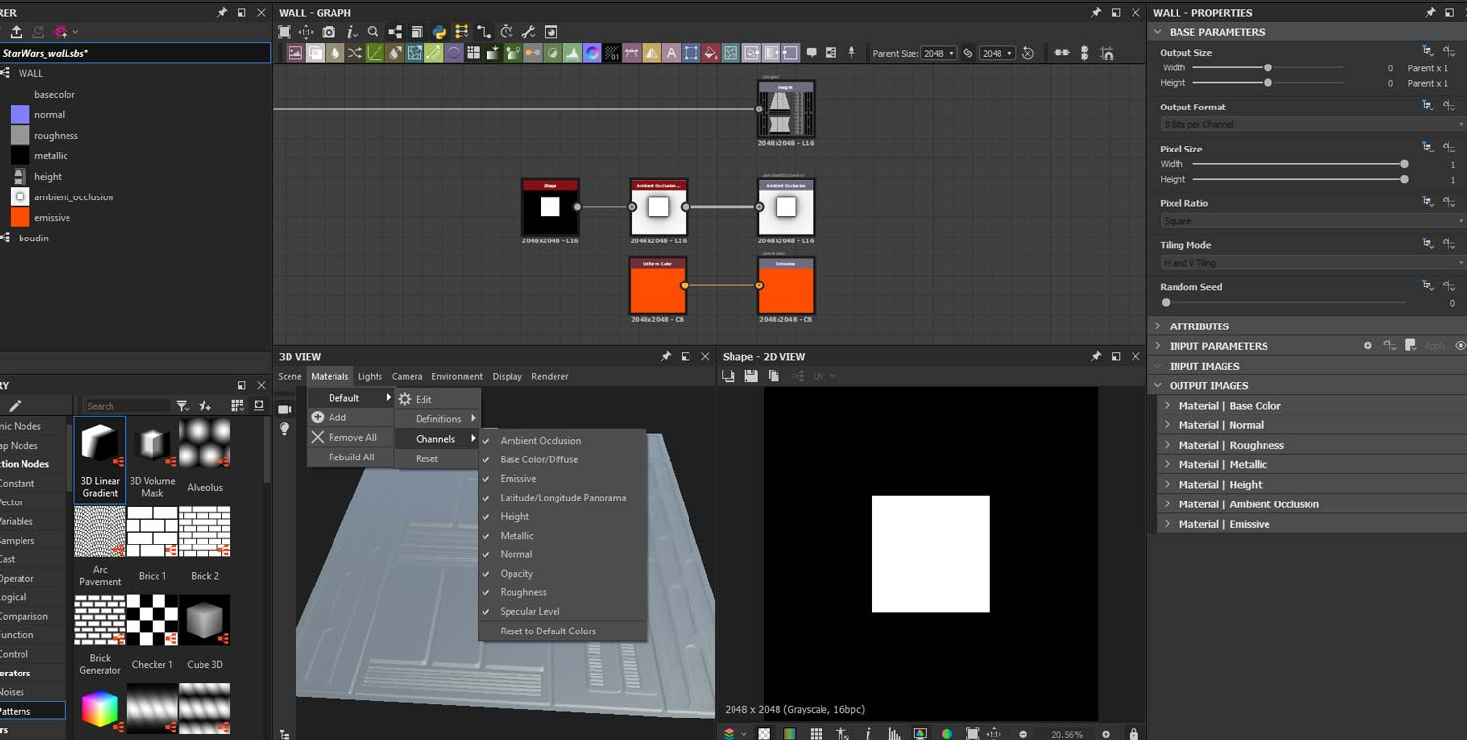The width and height of the screenshot is (1467, 740).
Task: Add a Levels histogram node from toolbar
Action: [x=572, y=53]
